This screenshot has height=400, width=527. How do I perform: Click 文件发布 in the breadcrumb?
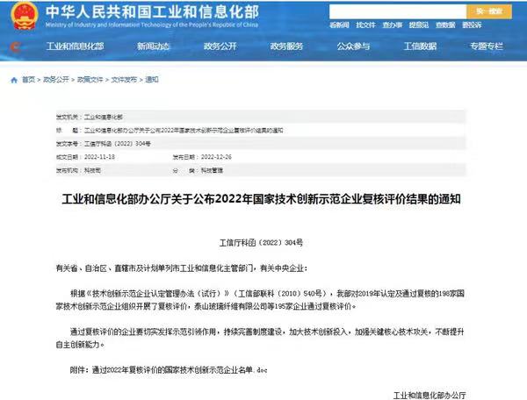[x=125, y=80]
